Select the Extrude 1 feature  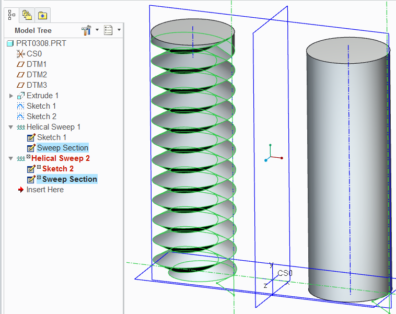tap(42, 96)
